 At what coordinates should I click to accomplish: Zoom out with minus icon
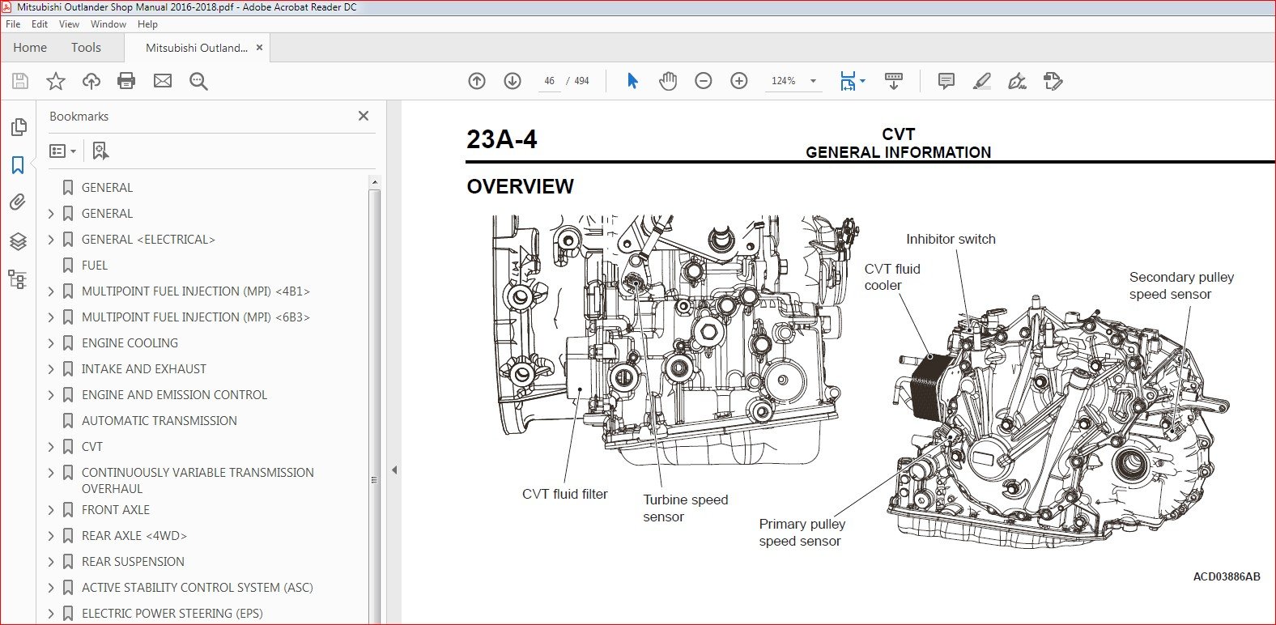[x=704, y=81]
